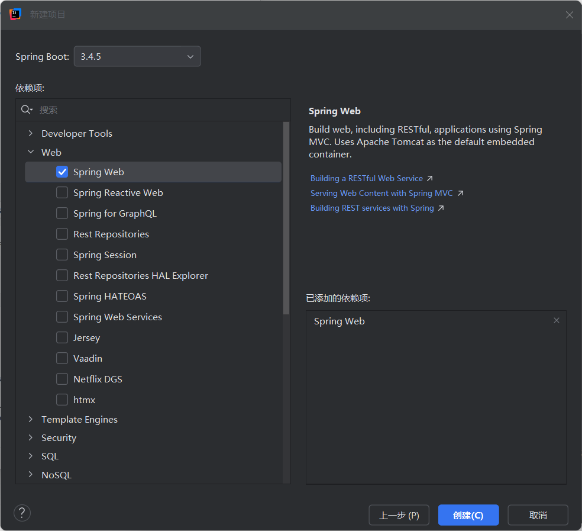This screenshot has height=531, width=582.
Task: Collapse the Web category
Action: (31, 152)
